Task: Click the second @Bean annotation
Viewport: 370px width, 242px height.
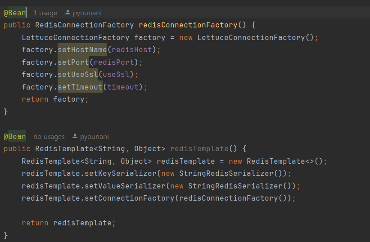Action: [x=15, y=137]
